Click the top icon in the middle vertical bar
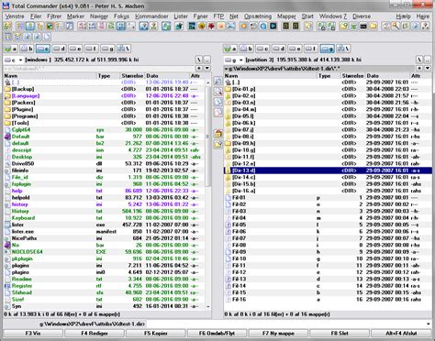 pos(218,81)
